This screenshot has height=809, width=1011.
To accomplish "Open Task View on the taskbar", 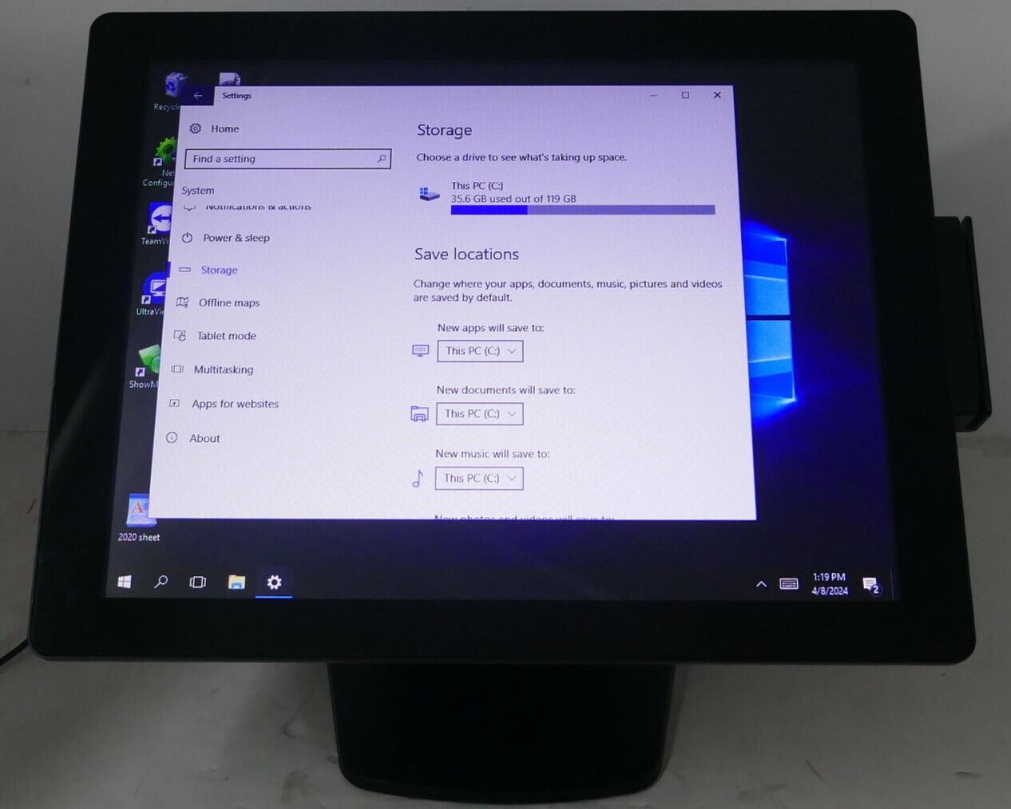I will point(198,582).
